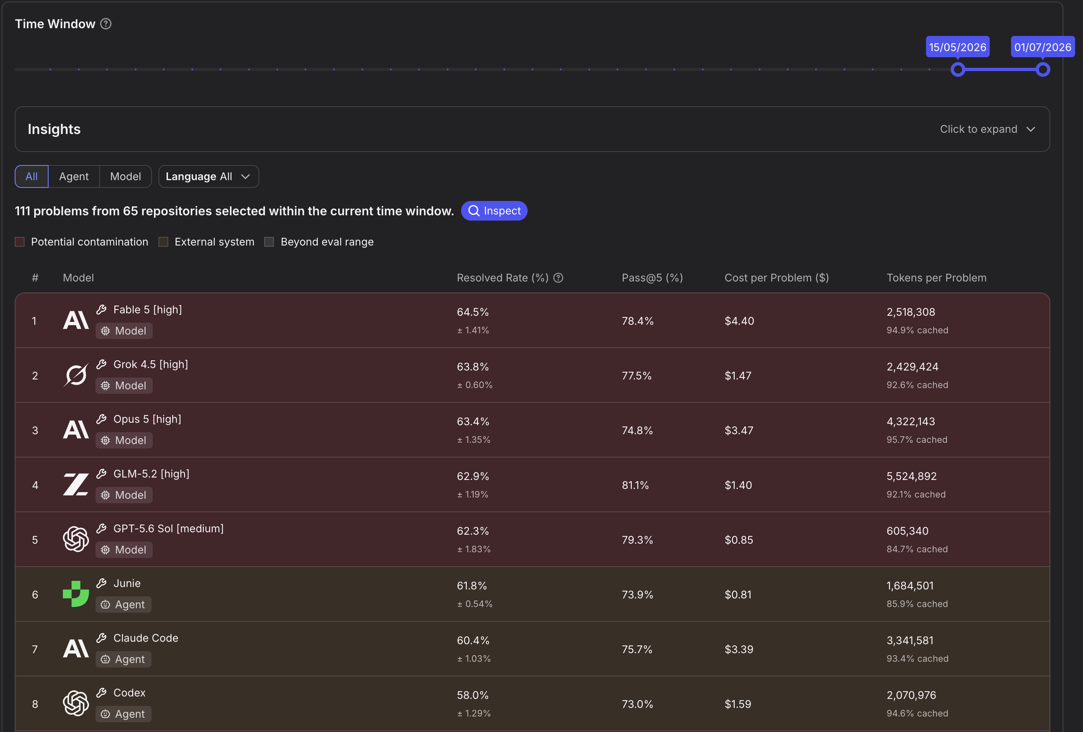Toggle External system legend box

pyautogui.click(x=163, y=241)
